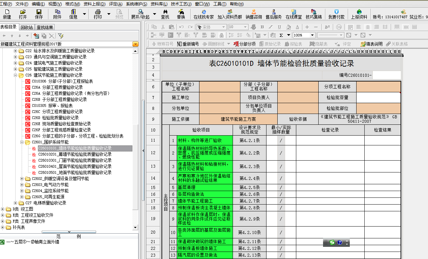The width and height of the screenshot is (428, 259).
Task: Open 在线找专家 online expert icon
Action: click(204, 14)
